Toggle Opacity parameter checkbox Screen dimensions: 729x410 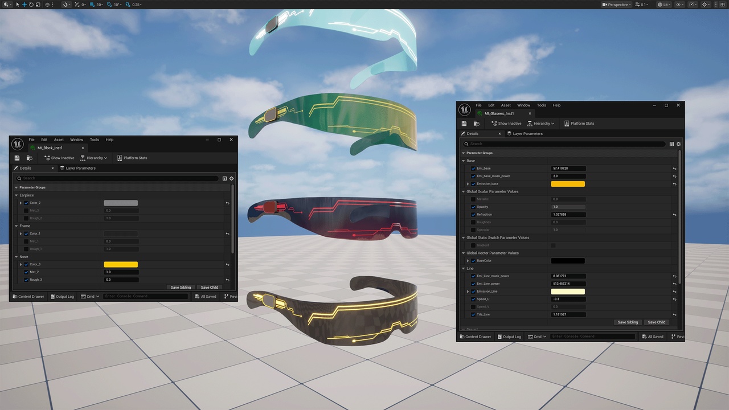473,207
